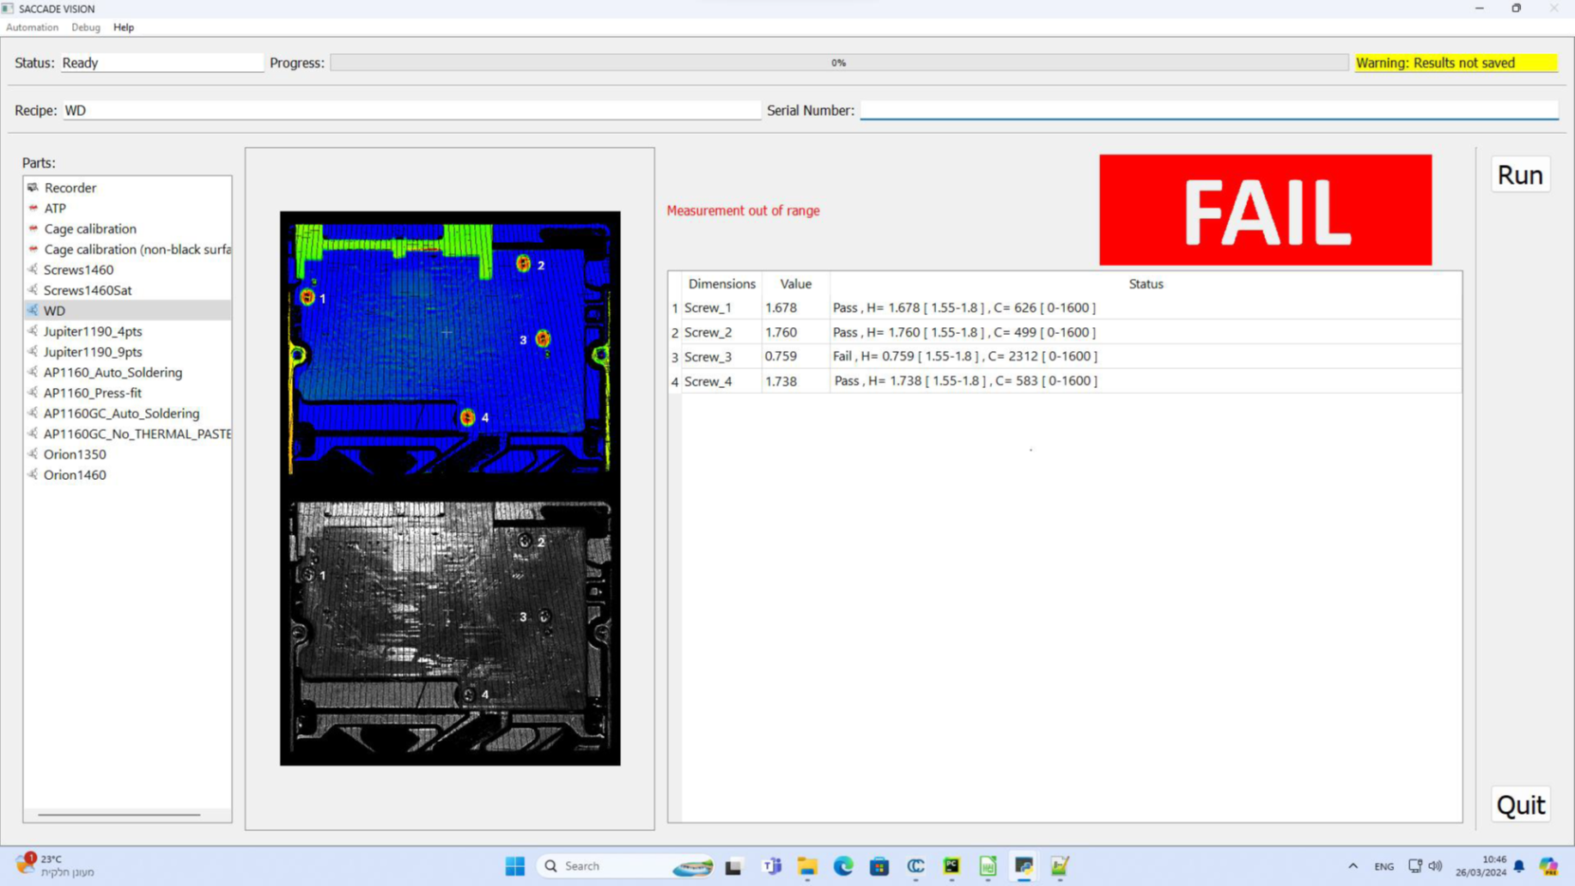Open the Windows Start menu

(514, 866)
